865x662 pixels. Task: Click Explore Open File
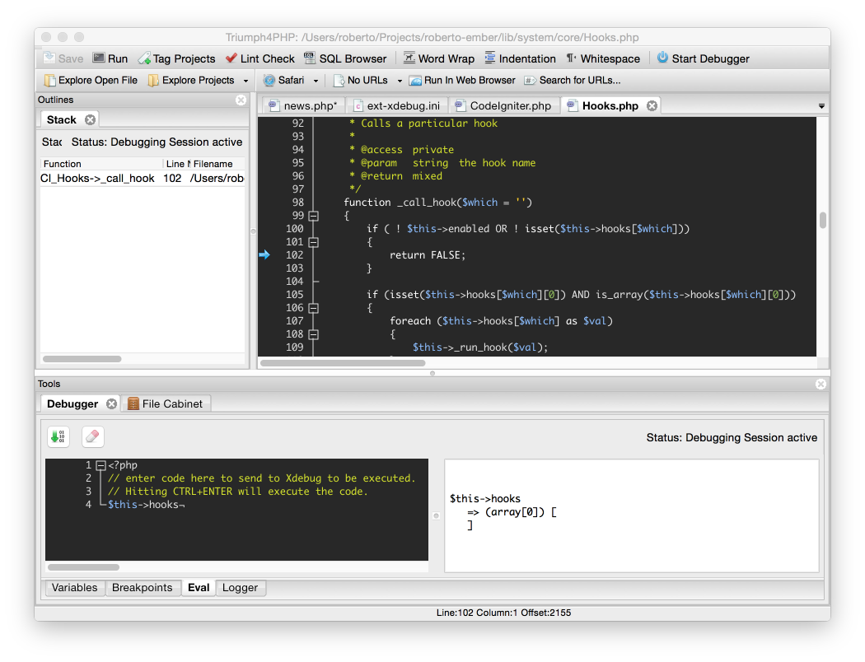91,81
